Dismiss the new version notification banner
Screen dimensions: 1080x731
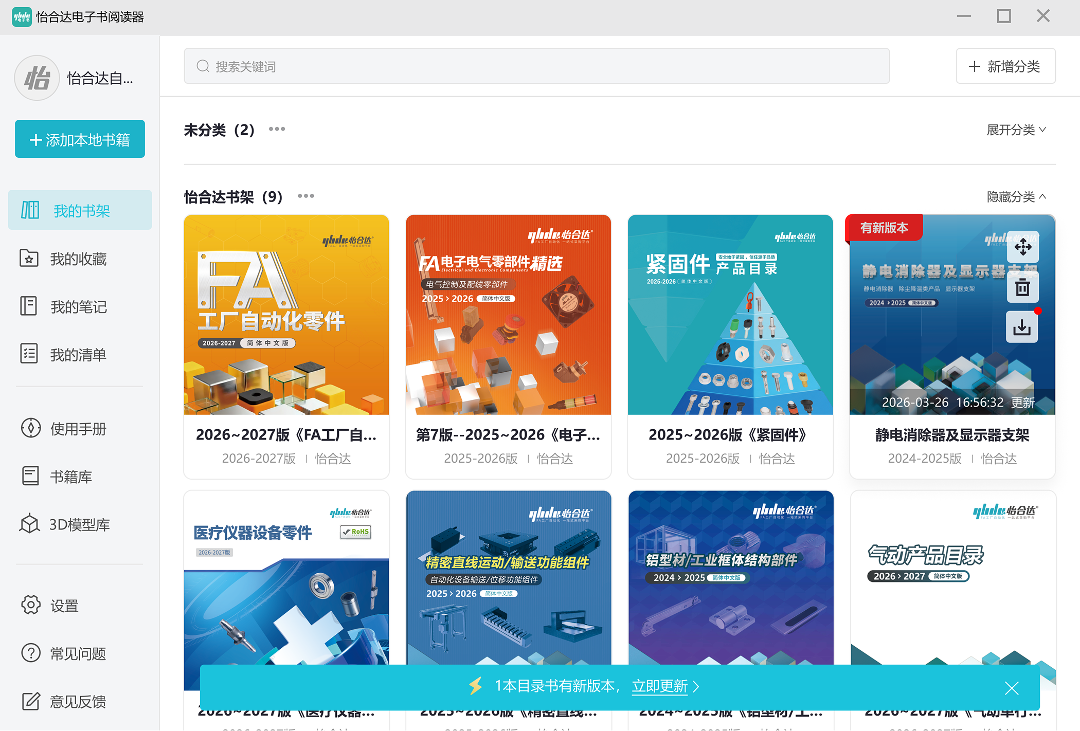tap(1012, 687)
